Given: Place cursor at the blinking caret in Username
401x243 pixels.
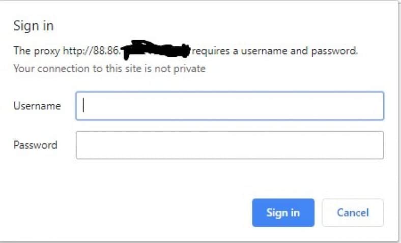Looking at the screenshot, I should pyautogui.click(x=83, y=105).
